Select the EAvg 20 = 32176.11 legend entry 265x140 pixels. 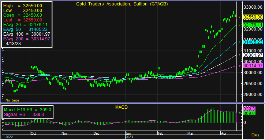click(25, 24)
